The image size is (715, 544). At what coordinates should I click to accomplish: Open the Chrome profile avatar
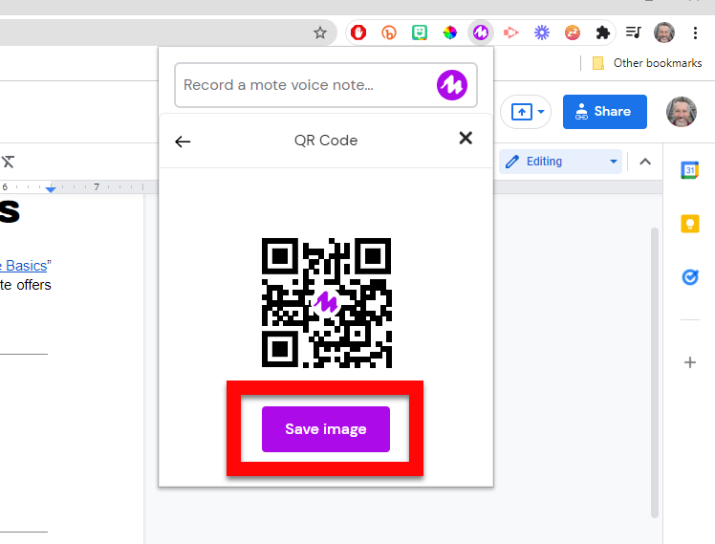664,33
